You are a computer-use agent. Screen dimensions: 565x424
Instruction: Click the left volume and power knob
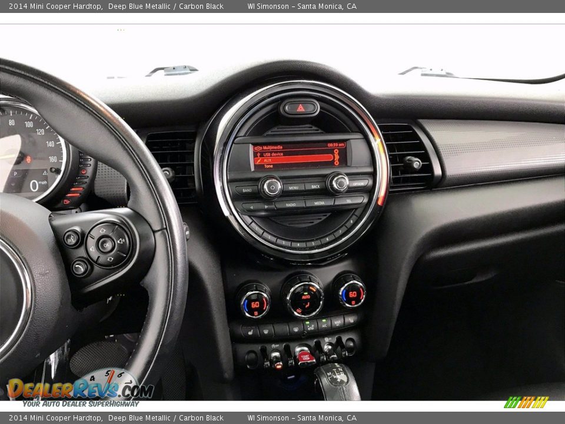tap(271, 187)
